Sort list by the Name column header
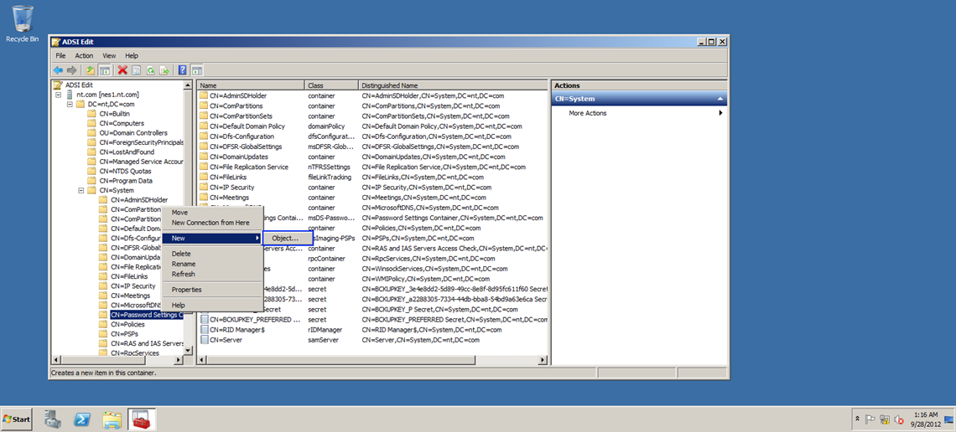This screenshot has height=432, width=956. coord(251,85)
